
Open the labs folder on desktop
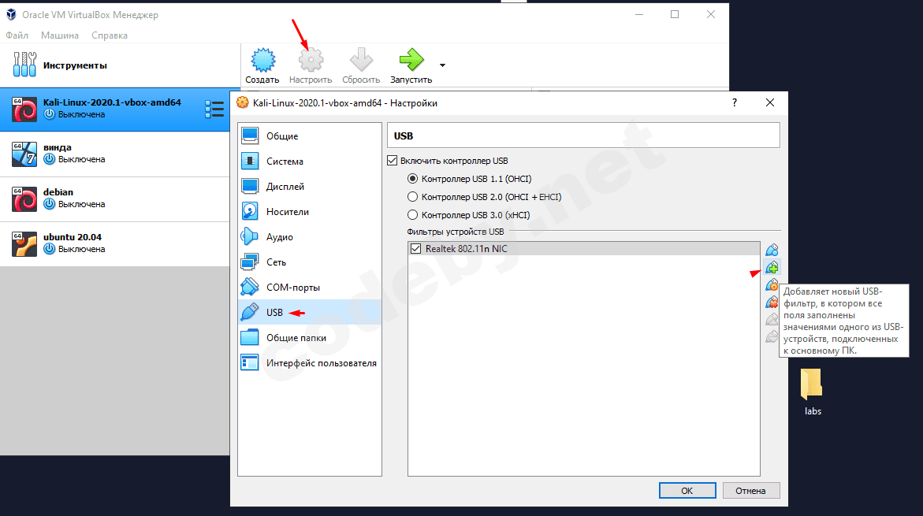[x=813, y=392]
